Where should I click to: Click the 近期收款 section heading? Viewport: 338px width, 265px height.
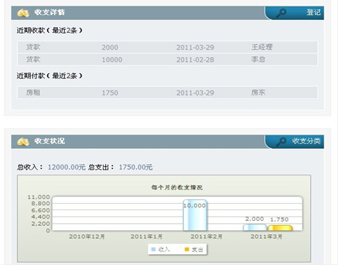(x=49, y=31)
